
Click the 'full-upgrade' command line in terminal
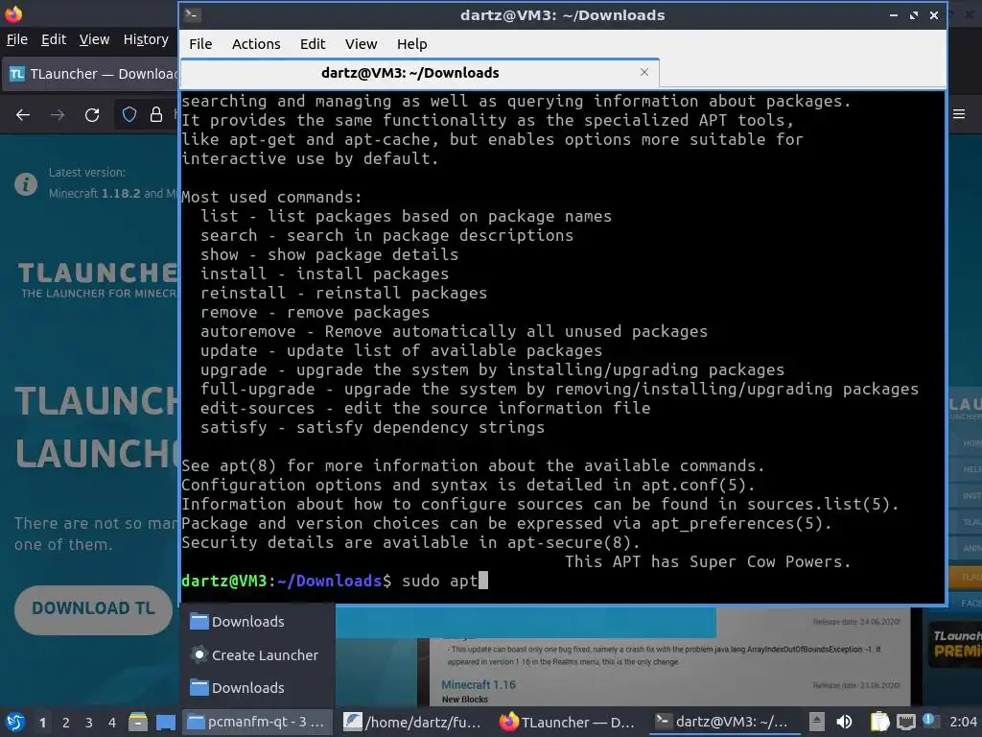559,389
